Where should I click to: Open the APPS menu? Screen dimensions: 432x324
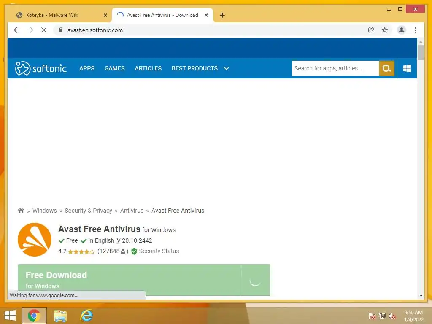(x=87, y=68)
